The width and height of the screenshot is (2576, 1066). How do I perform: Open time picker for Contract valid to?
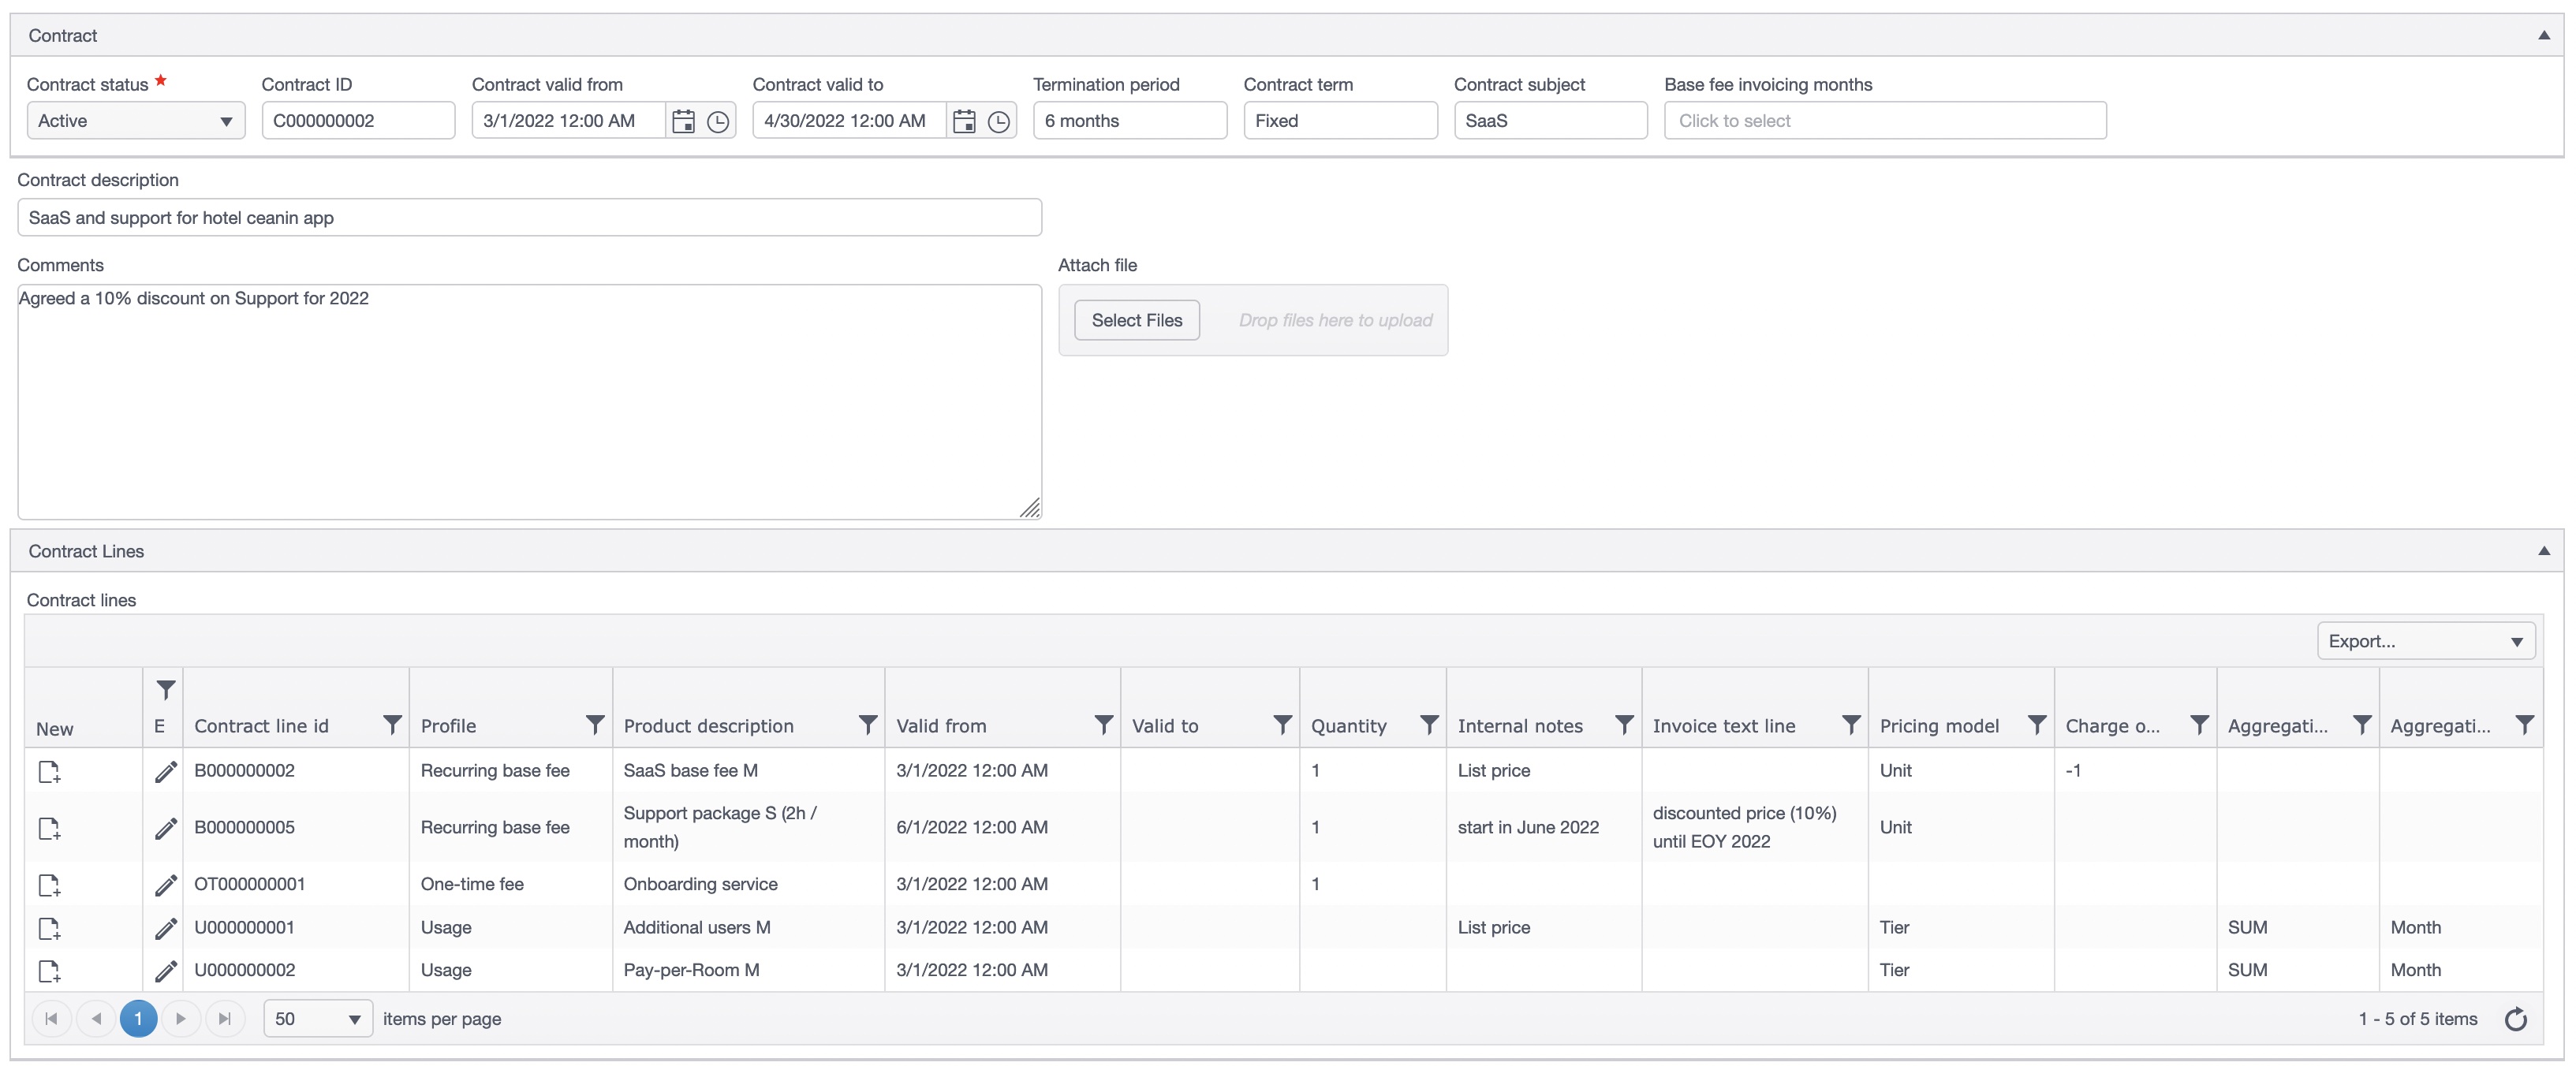[998, 121]
